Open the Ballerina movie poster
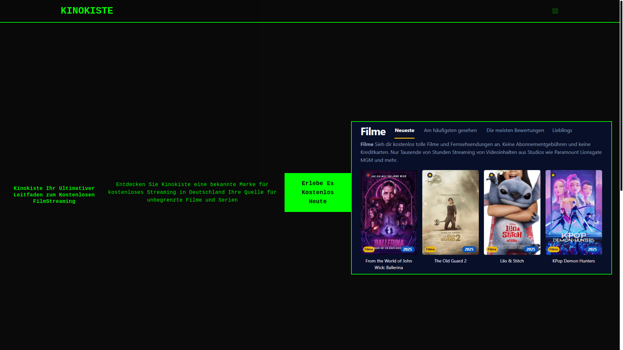The height and width of the screenshot is (350, 623). click(389, 212)
